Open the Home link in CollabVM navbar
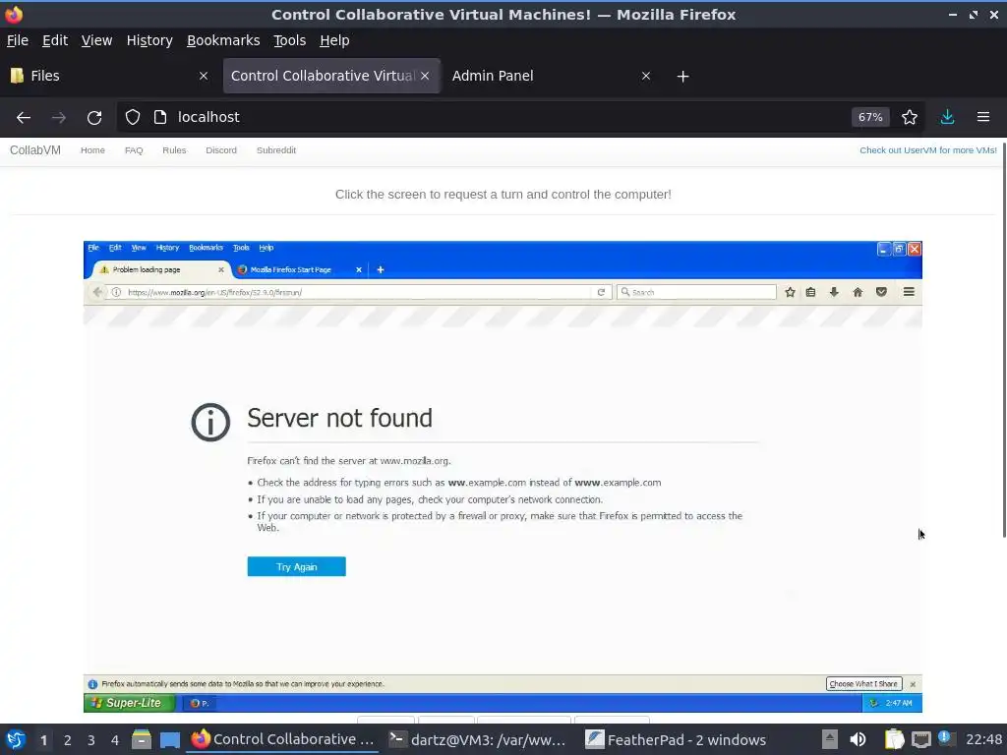The height and width of the screenshot is (755, 1007). coord(92,150)
